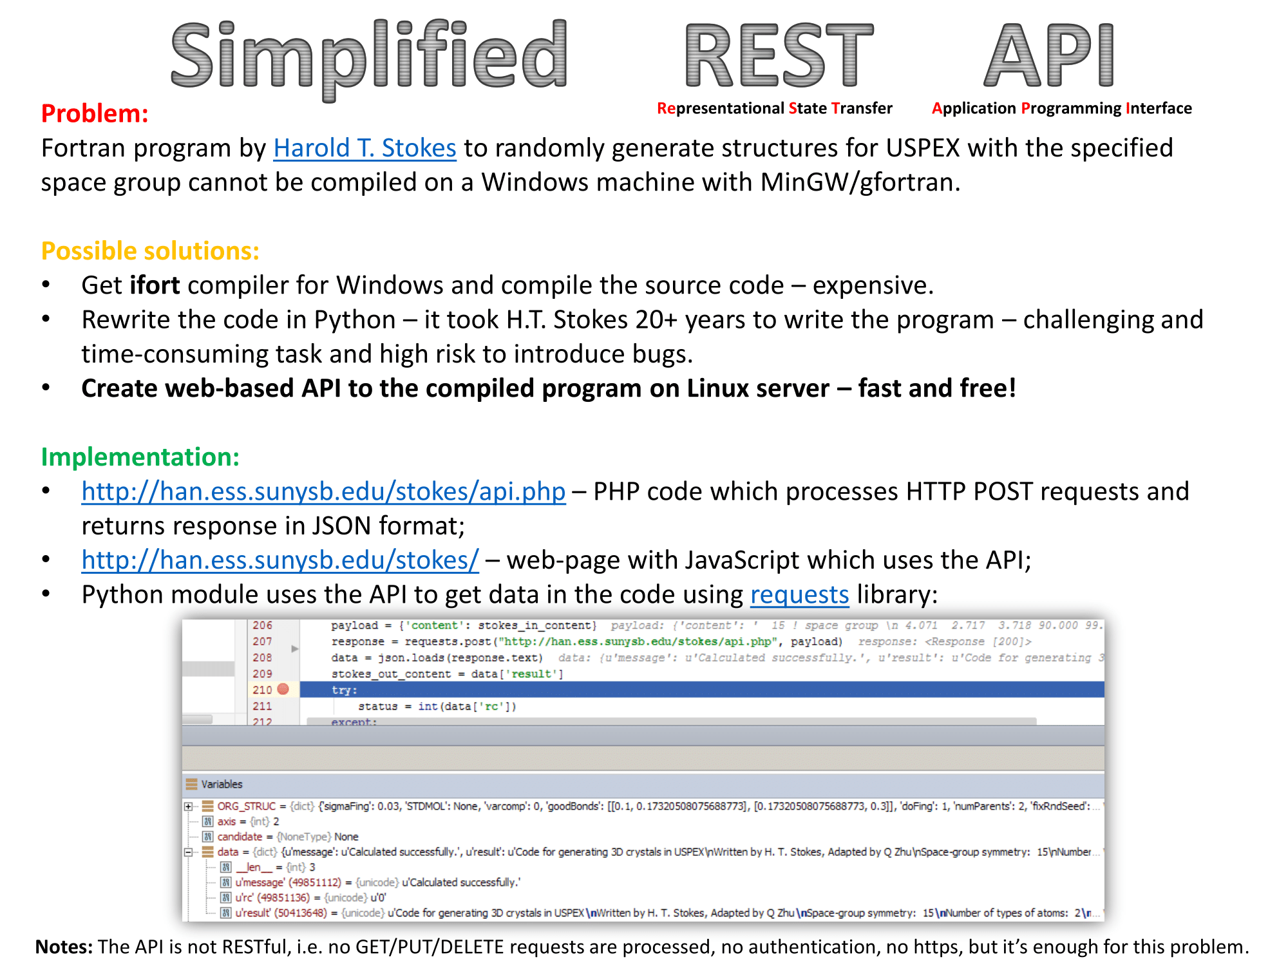This screenshot has height=966, width=1288.
Task: Click the type icon beside candidate variable
Action: [208, 837]
